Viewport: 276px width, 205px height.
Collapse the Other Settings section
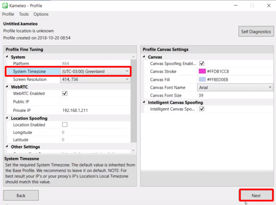pyautogui.click(x=7, y=146)
